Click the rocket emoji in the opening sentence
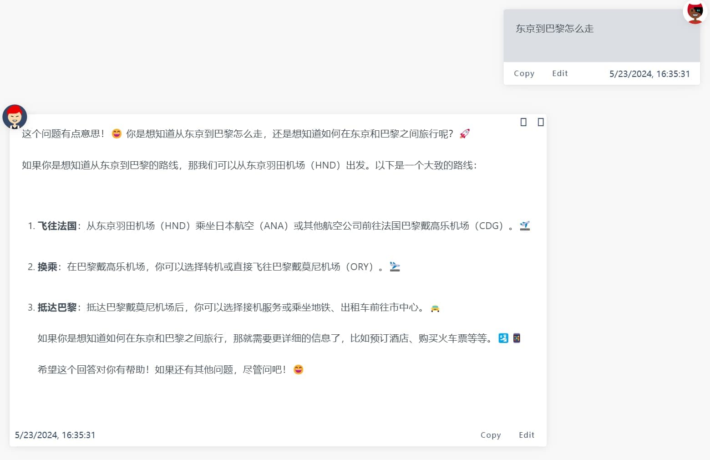The height and width of the screenshot is (460, 710). [465, 133]
